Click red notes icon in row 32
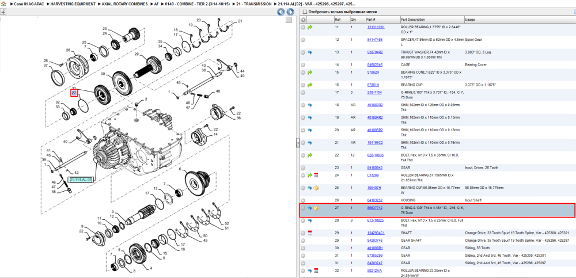 click(316, 271)
